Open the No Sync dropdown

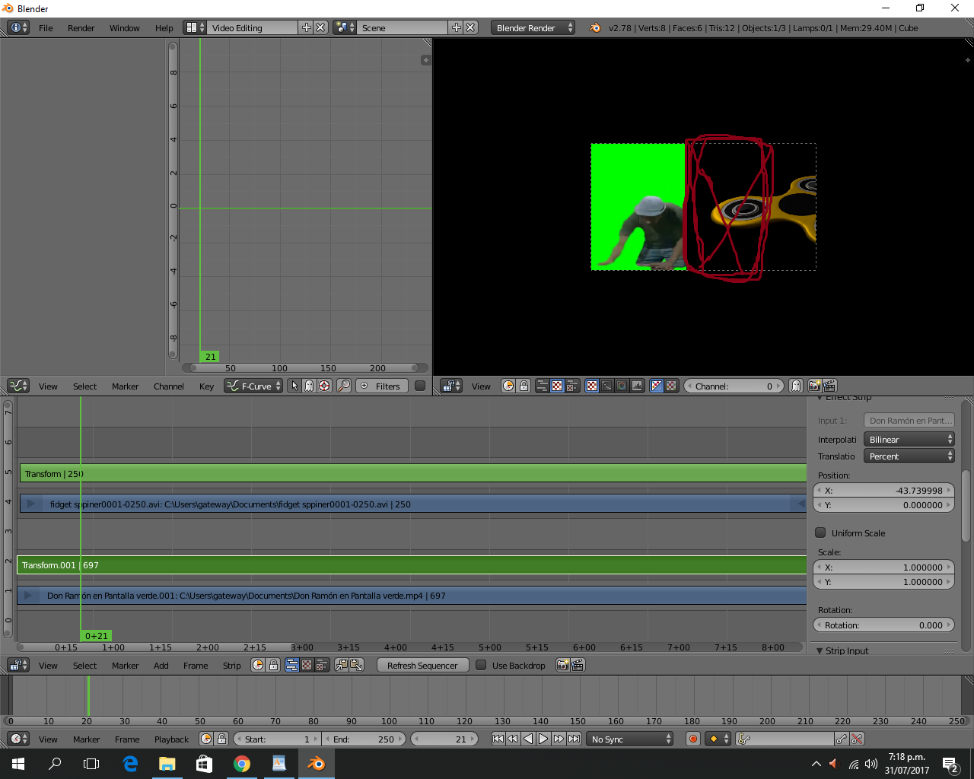tap(631, 739)
